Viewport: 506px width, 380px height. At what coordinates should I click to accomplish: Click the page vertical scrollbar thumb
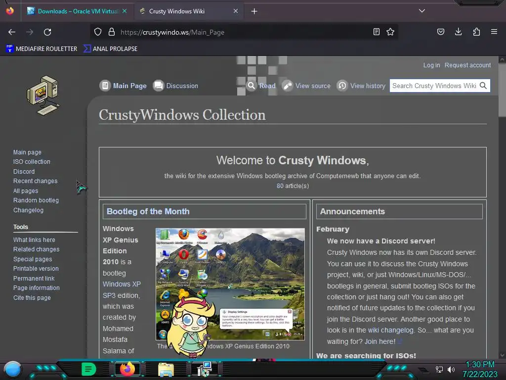pyautogui.click(x=502, y=90)
